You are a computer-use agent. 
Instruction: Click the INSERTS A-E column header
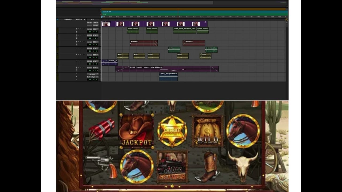coord(80,20)
